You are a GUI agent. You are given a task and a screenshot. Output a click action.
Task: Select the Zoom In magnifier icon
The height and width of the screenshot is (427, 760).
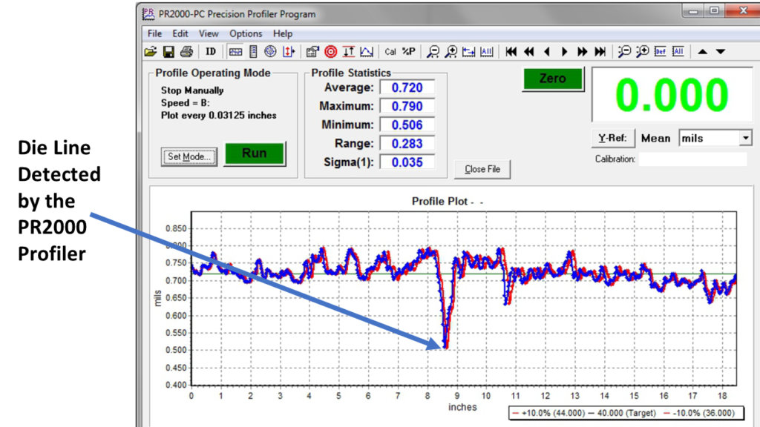(x=451, y=51)
